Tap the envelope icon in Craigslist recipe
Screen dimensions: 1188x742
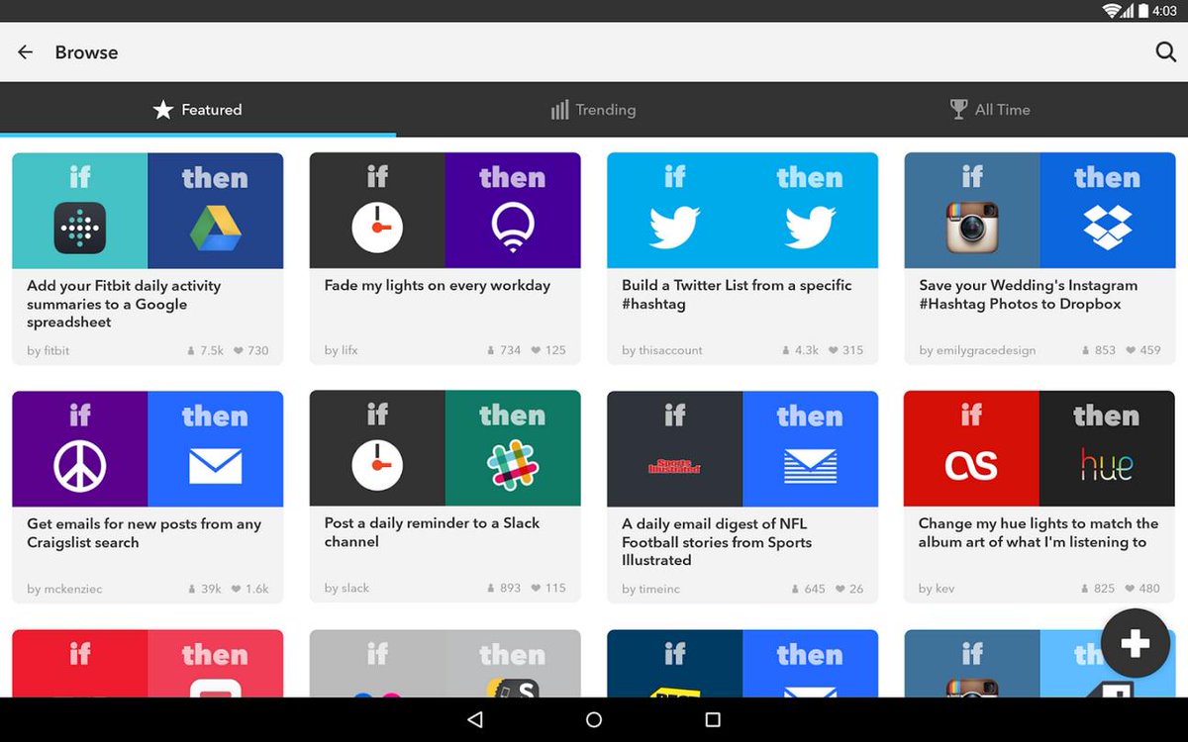pyautogui.click(x=216, y=466)
